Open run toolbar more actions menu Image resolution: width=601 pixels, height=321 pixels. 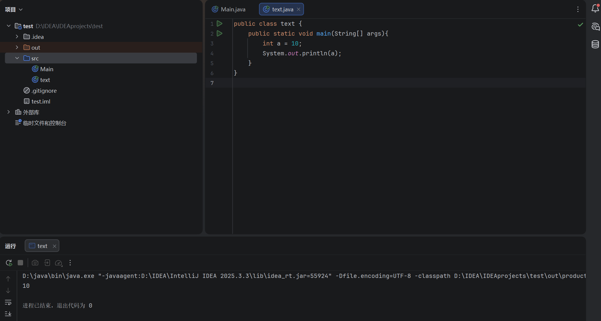tap(70, 263)
